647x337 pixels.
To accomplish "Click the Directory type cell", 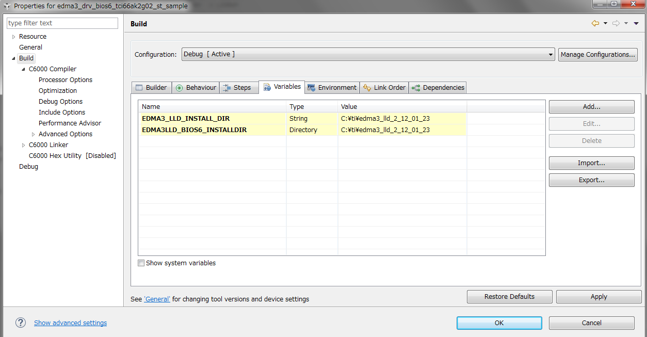I will pyautogui.click(x=312, y=130).
